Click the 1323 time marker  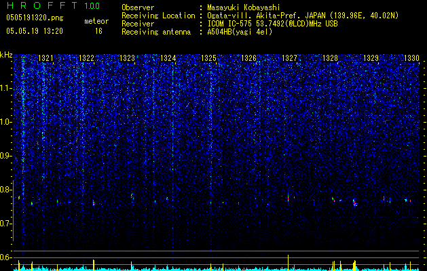click(x=127, y=58)
